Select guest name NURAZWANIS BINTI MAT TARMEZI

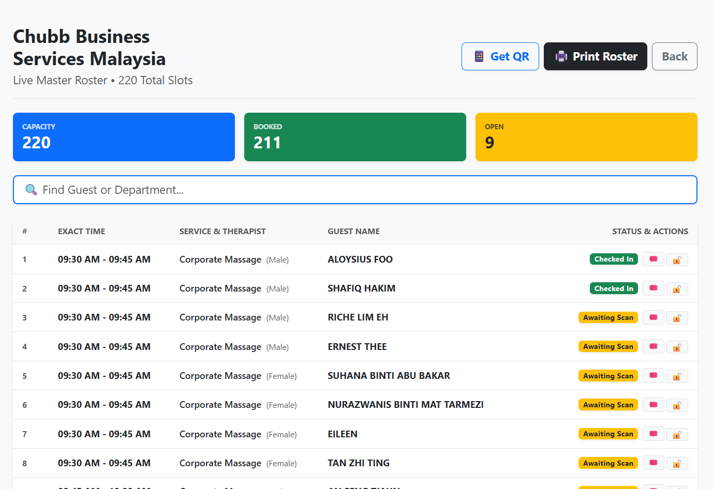406,405
